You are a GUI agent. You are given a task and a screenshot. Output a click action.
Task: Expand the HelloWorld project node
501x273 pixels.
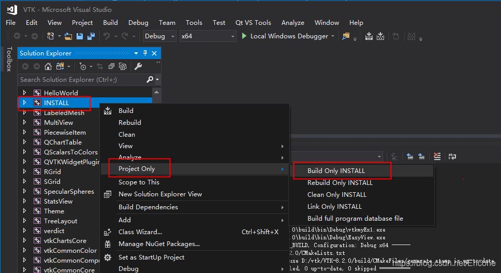tap(24, 93)
